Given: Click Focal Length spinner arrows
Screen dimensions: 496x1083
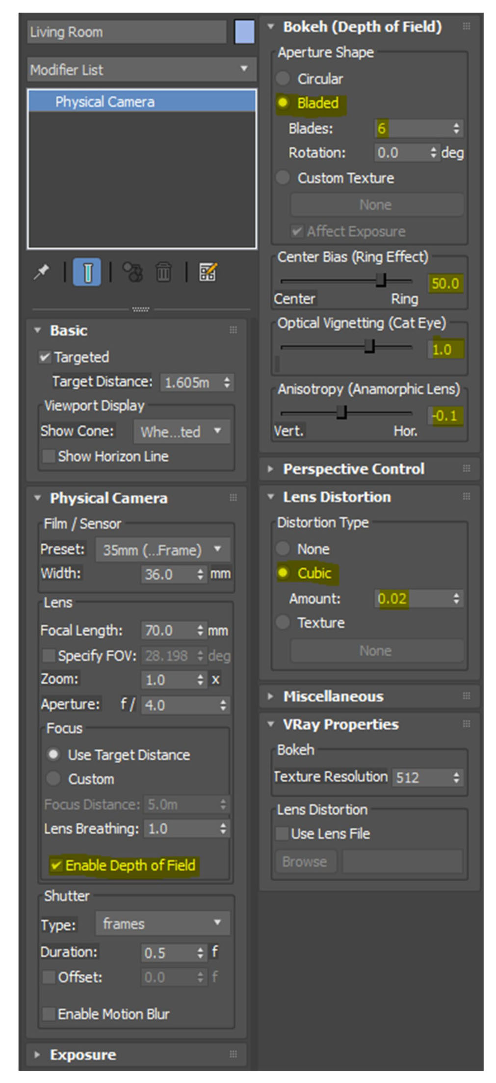Looking at the screenshot, I should tap(200, 630).
